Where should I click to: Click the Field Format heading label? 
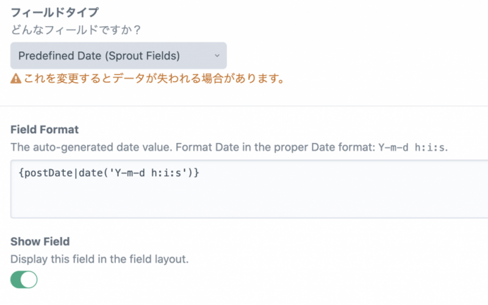click(x=45, y=130)
